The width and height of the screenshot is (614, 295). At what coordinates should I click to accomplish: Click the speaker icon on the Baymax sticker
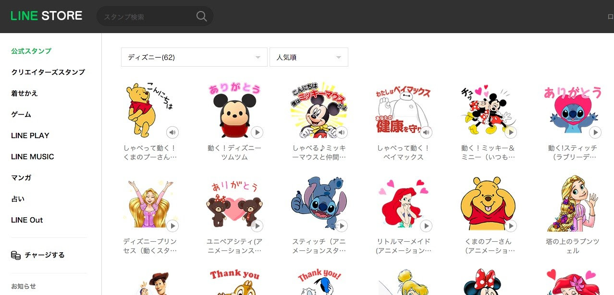click(426, 132)
